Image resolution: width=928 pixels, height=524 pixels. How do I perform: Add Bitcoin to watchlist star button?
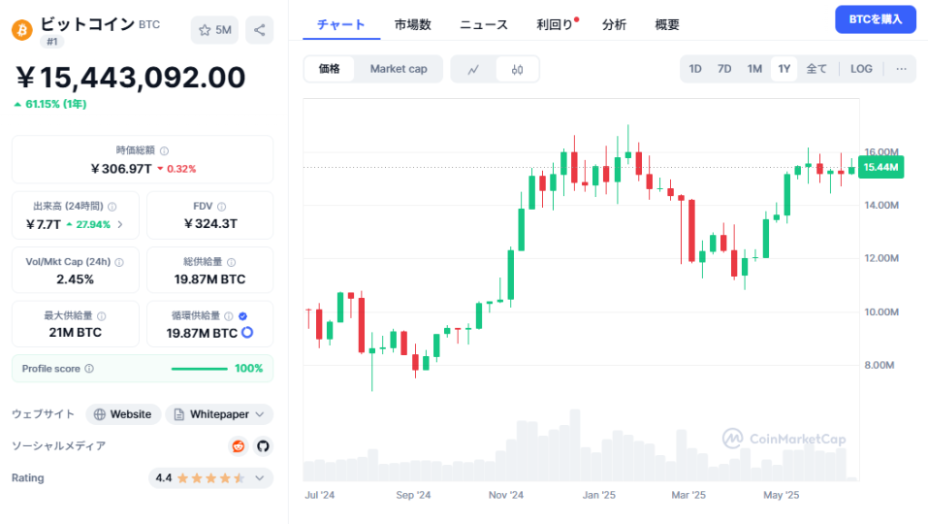(214, 30)
